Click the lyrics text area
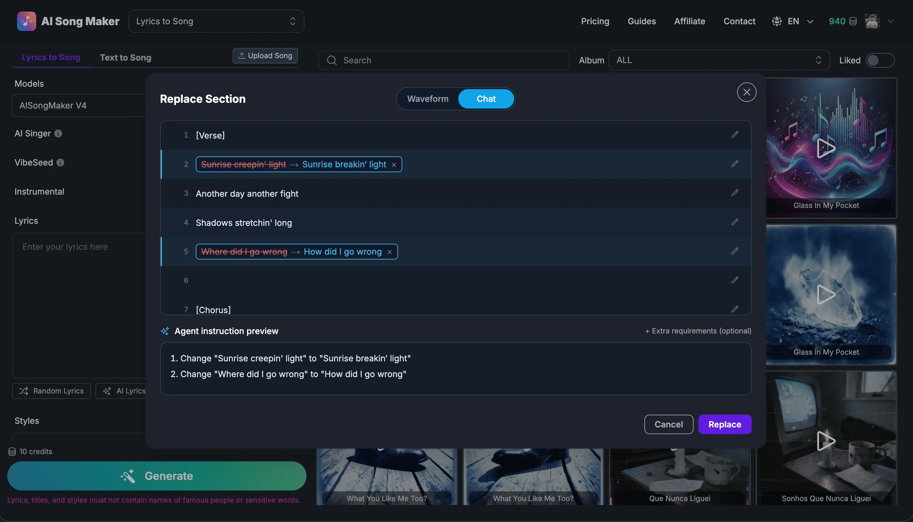The height and width of the screenshot is (522, 913). click(x=79, y=306)
